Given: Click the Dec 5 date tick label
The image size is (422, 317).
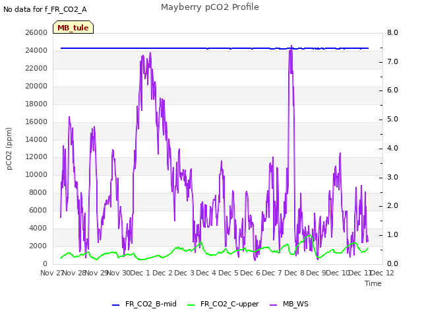Looking at the screenshot, I should (x=229, y=273).
